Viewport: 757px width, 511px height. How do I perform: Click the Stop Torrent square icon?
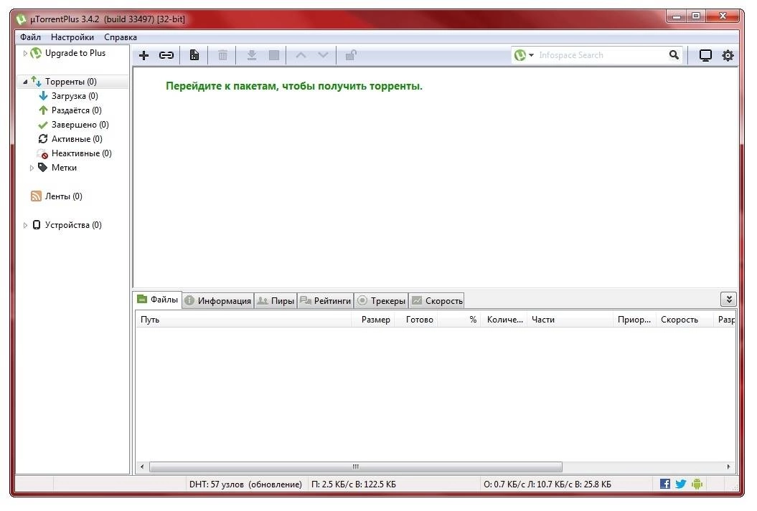click(x=273, y=55)
